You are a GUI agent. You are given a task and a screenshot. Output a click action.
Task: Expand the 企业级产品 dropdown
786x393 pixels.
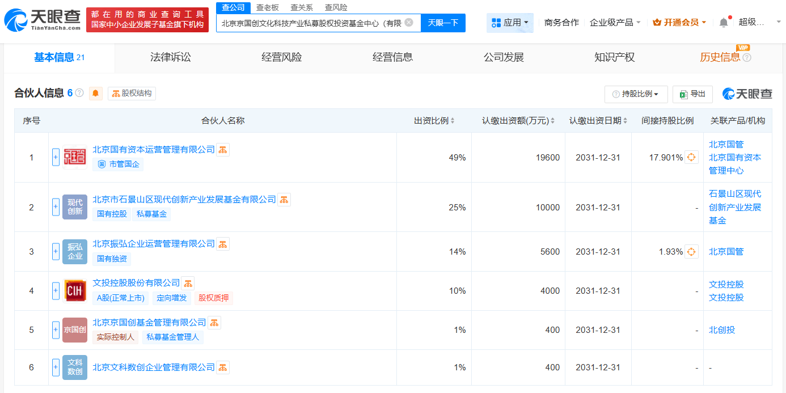[x=615, y=23]
